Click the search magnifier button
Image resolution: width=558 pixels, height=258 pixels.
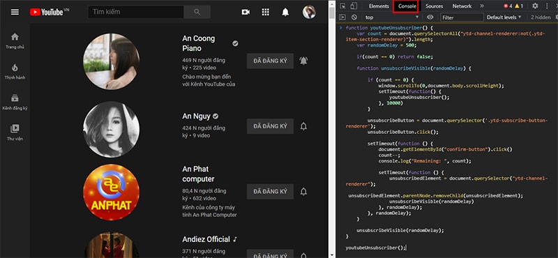click(197, 12)
